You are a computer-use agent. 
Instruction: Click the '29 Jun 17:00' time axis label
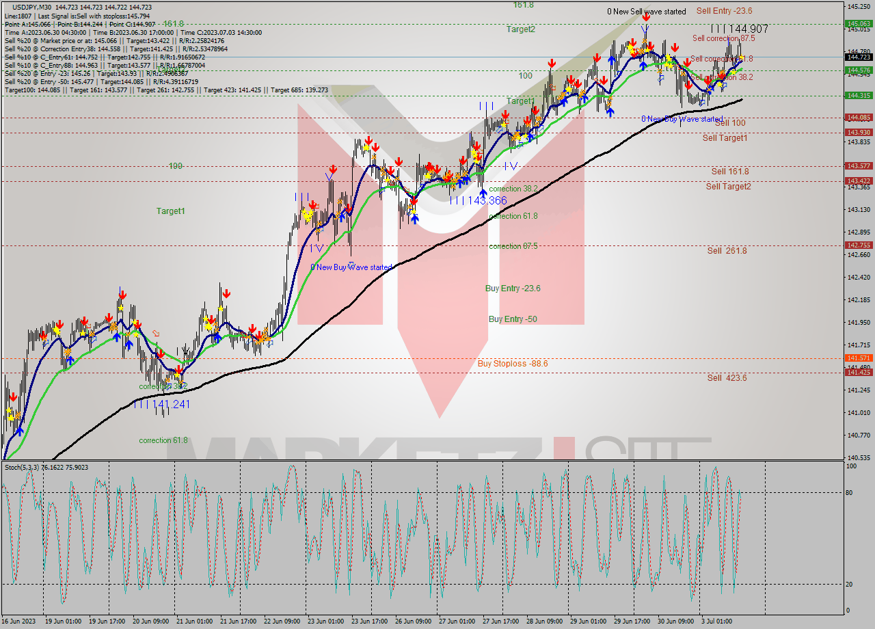coord(631,621)
